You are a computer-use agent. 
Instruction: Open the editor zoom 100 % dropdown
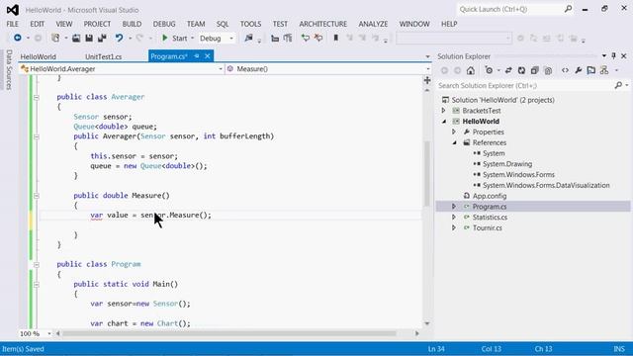click(x=49, y=334)
